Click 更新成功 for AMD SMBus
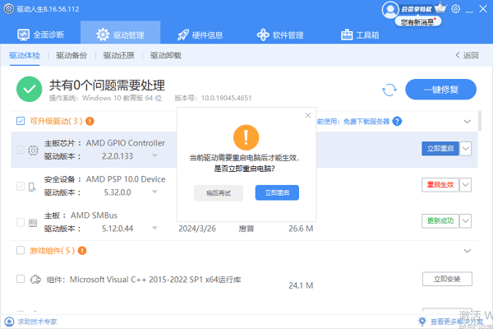Image resolution: width=493 pixels, height=329 pixels. pyautogui.click(x=440, y=221)
